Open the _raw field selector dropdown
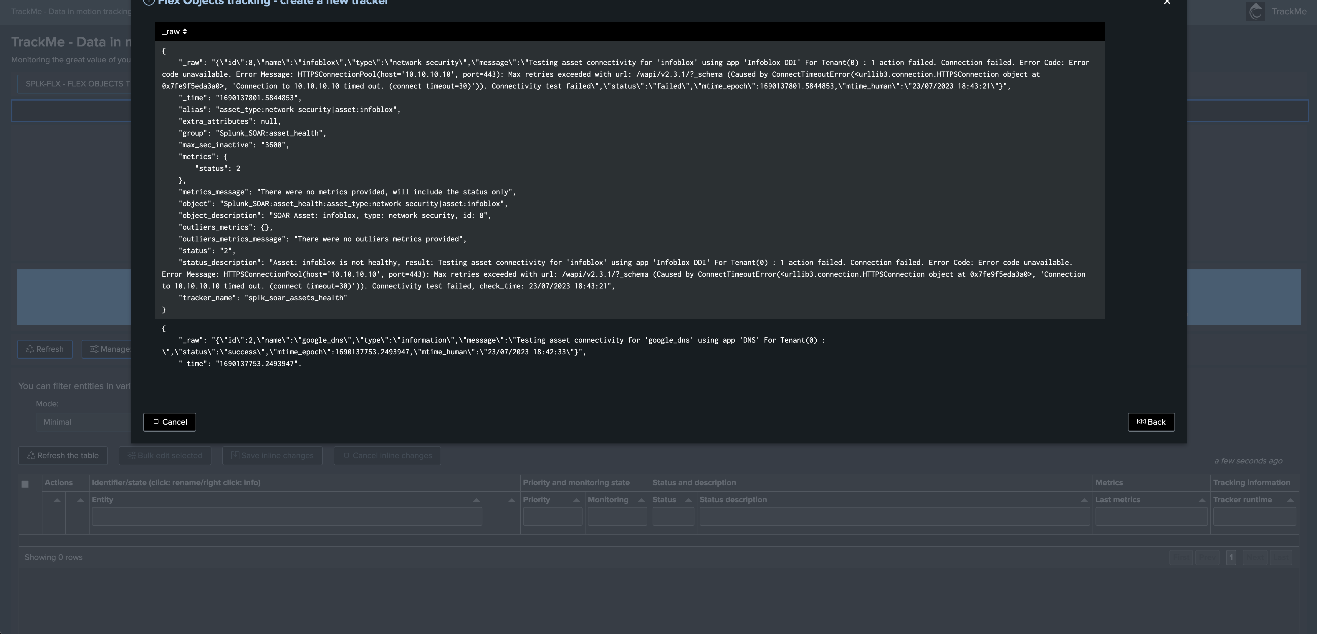1317x634 pixels. tap(174, 32)
